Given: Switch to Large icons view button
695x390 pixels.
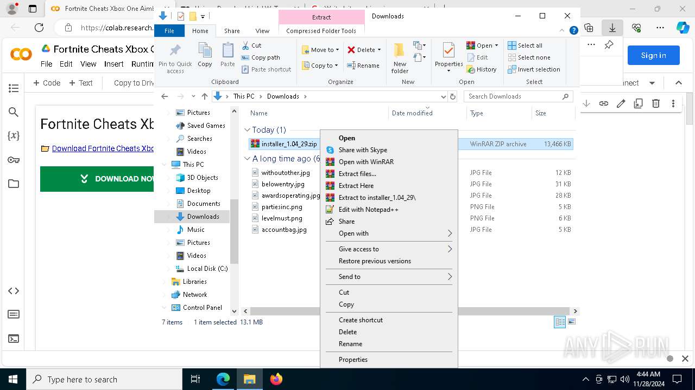Looking at the screenshot, I should pyautogui.click(x=571, y=322).
